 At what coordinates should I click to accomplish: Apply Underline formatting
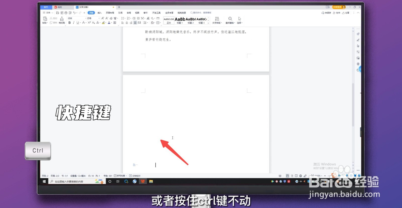[x=78, y=23]
